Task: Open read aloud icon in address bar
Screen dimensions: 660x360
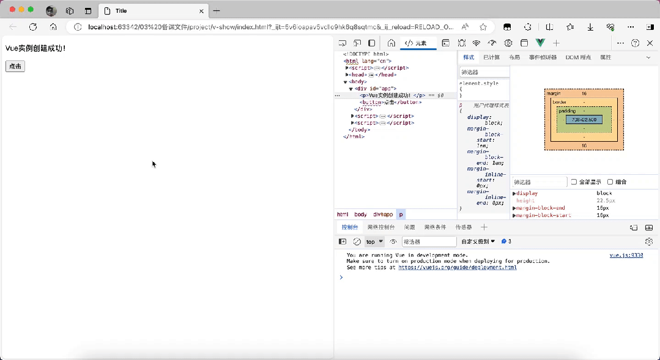Action: pos(465,27)
